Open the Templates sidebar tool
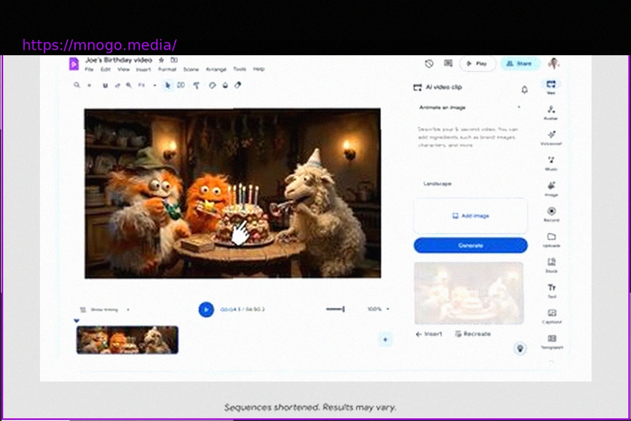The width and height of the screenshot is (631, 421). pyautogui.click(x=552, y=342)
